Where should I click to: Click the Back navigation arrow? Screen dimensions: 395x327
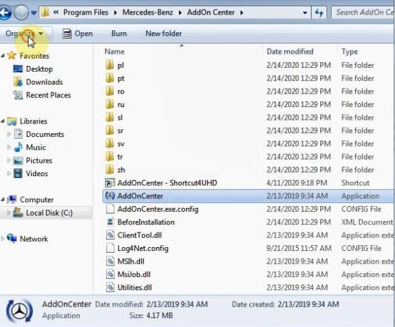[x=4, y=13]
